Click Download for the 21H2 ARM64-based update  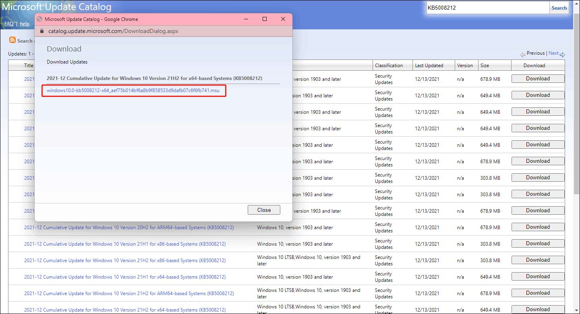pyautogui.click(x=538, y=293)
